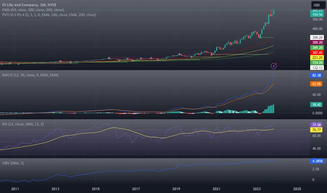This screenshot has width=327, height=193.
Task: Select the Eli Lilly and Company chart title
Action: point(29,5)
